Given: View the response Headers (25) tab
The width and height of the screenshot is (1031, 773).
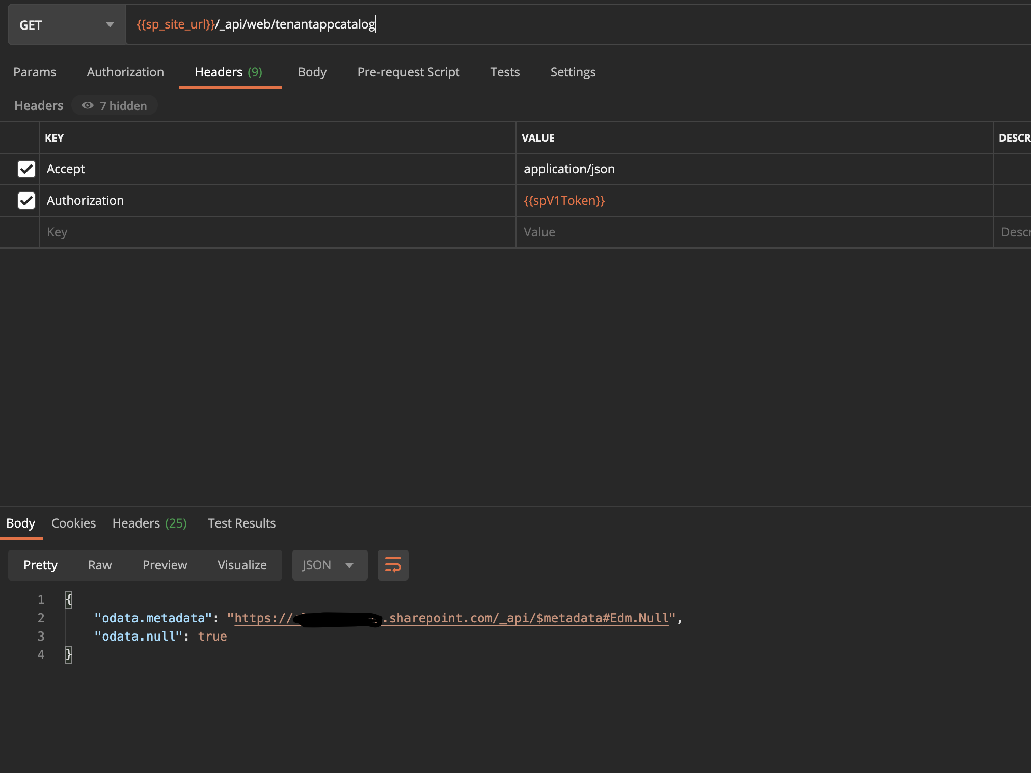Looking at the screenshot, I should coord(149,523).
